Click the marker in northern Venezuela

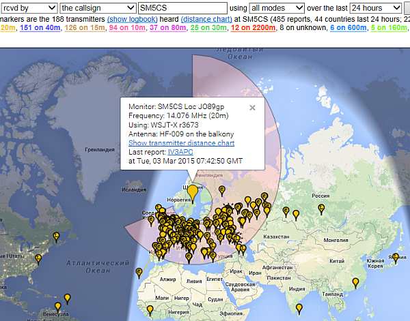click(x=58, y=307)
